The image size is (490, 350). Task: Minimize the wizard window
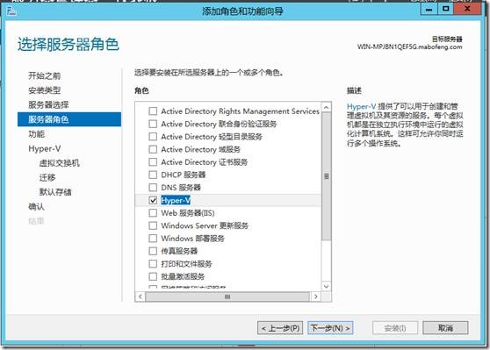429,10
